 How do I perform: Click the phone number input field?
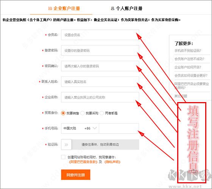119,129
